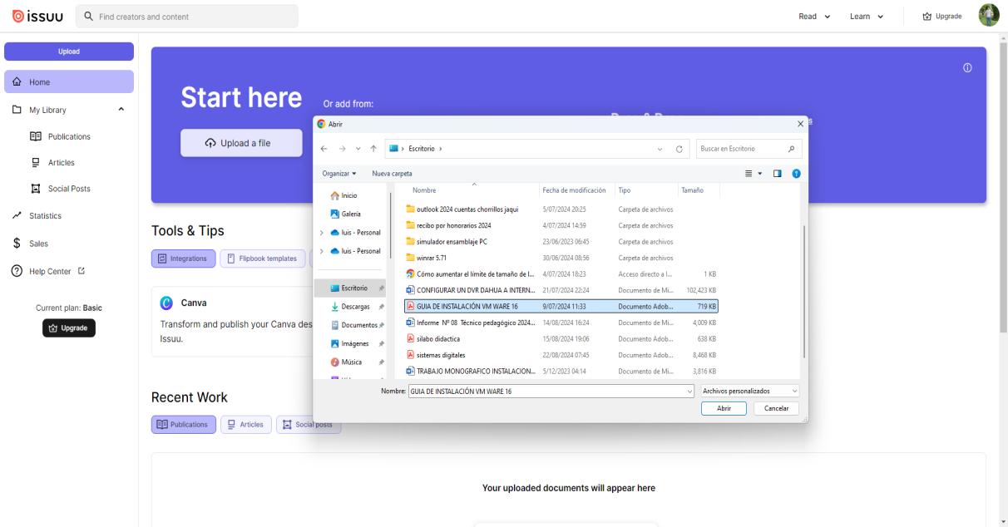
Task: Switch Recent Work to Publications tab
Action: pos(184,425)
